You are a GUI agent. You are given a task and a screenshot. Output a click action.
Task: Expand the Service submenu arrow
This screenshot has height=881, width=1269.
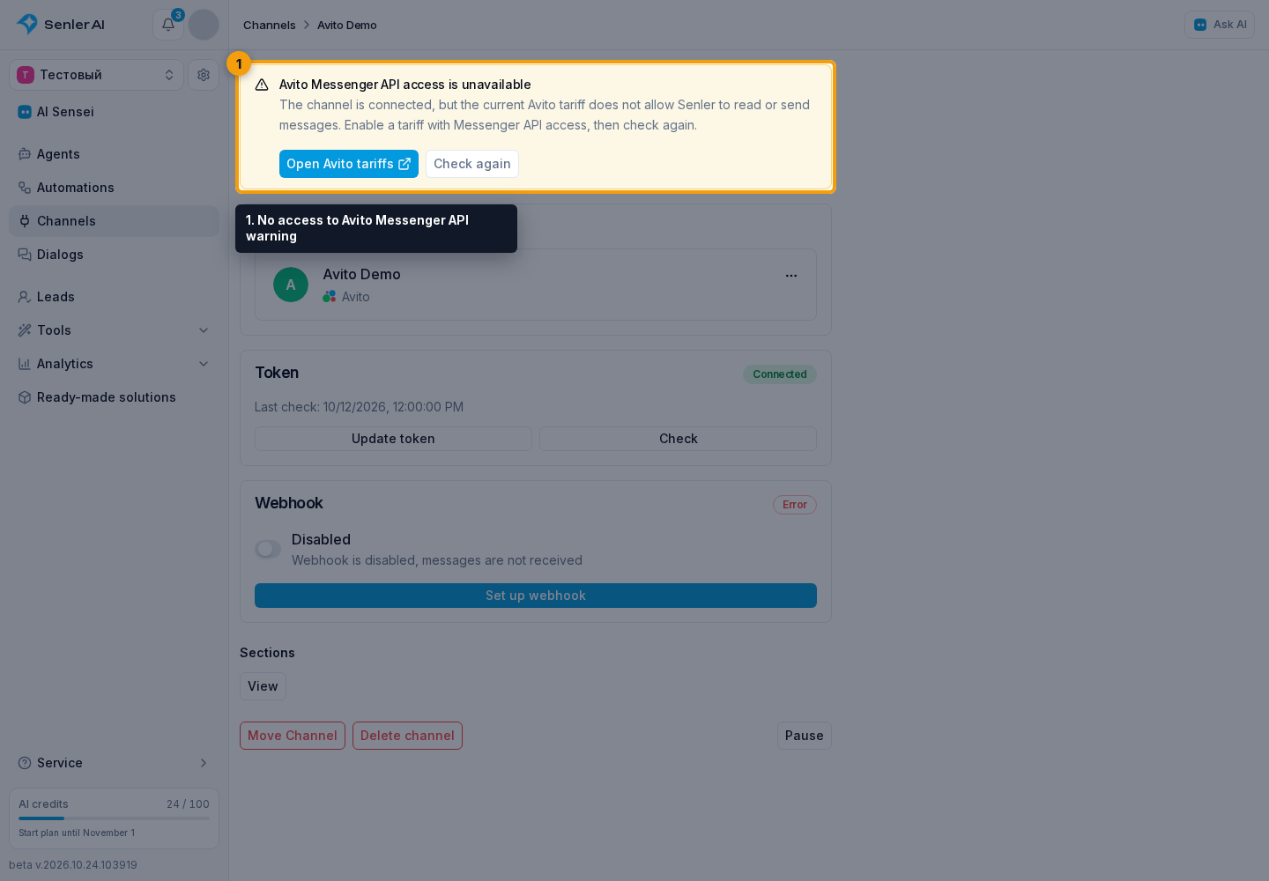204,763
